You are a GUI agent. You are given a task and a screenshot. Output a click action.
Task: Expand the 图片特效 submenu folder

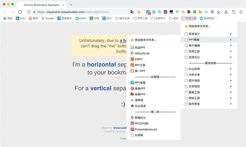point(209,81)
